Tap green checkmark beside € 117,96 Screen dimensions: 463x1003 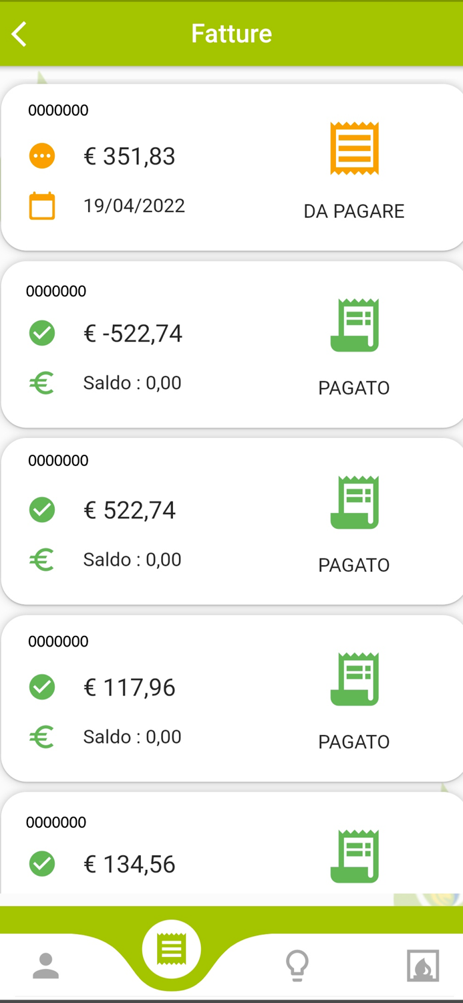42,687
